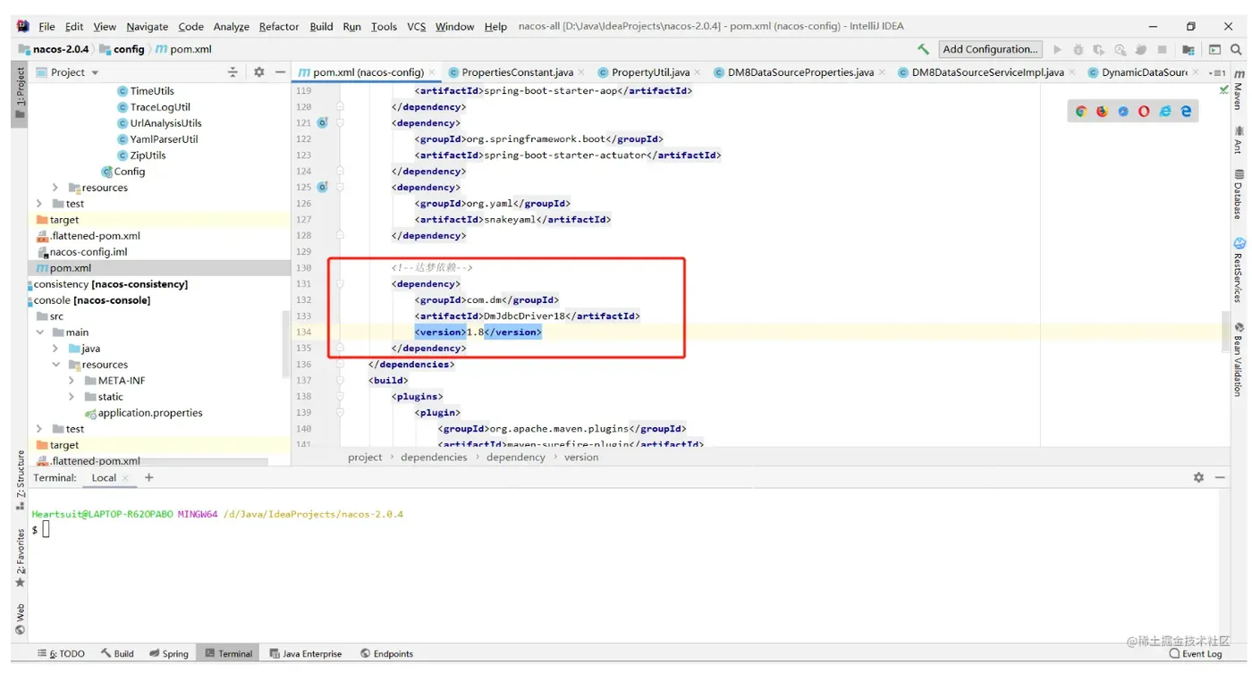Expand the java folder in tree

click(55, 349)
